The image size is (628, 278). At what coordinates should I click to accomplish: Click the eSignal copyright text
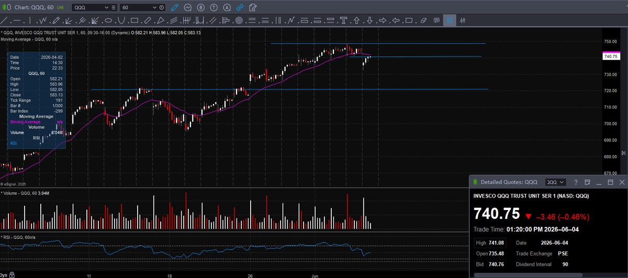[13, 184]
